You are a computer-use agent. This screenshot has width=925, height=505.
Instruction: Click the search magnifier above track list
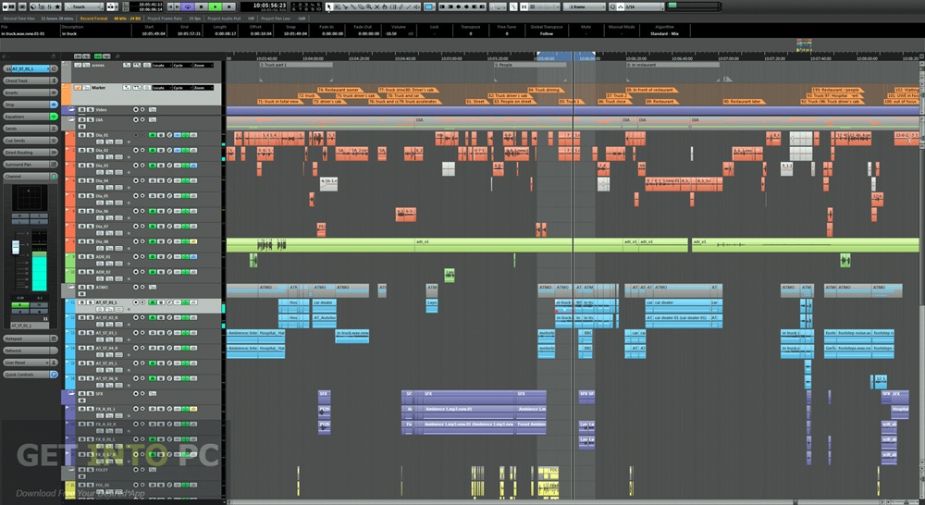[x=117, y=56]
